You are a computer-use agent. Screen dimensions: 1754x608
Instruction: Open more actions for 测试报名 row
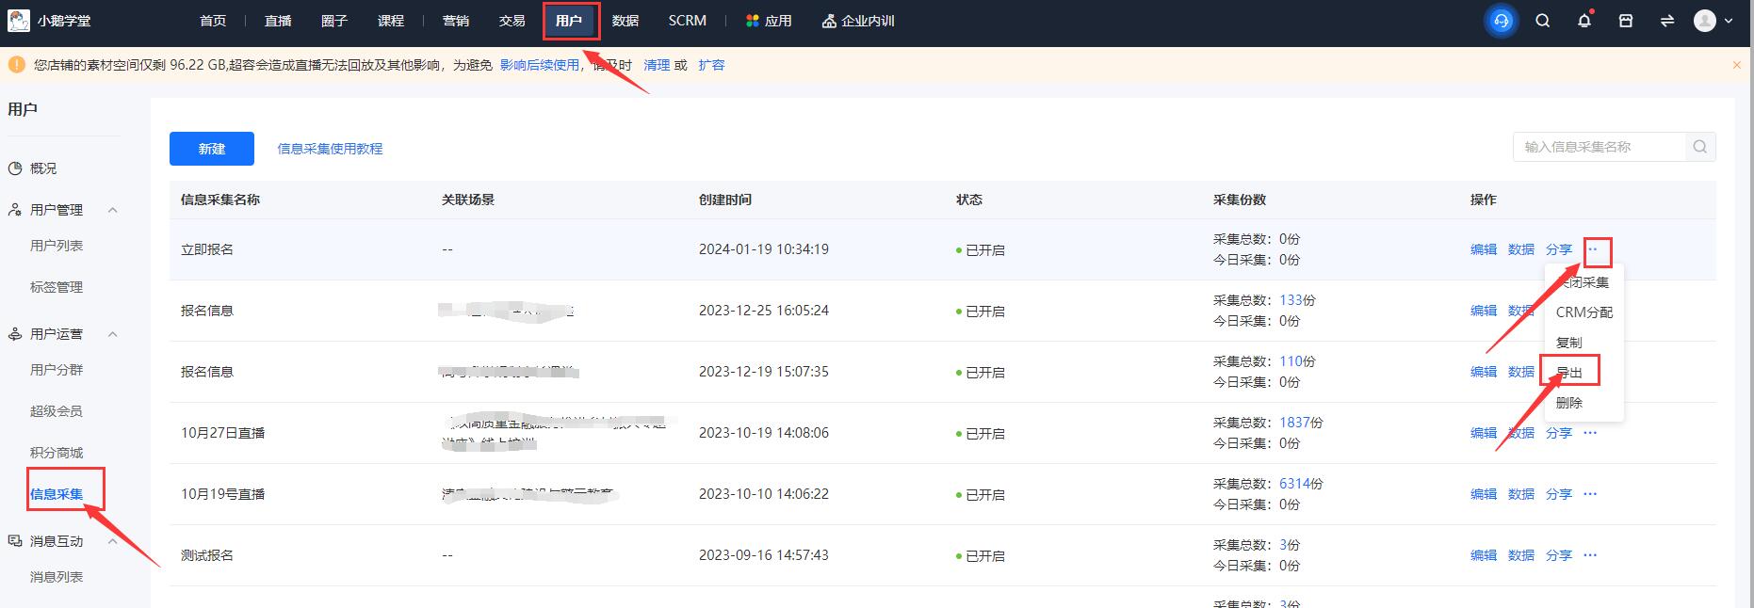pos(1590,555)
